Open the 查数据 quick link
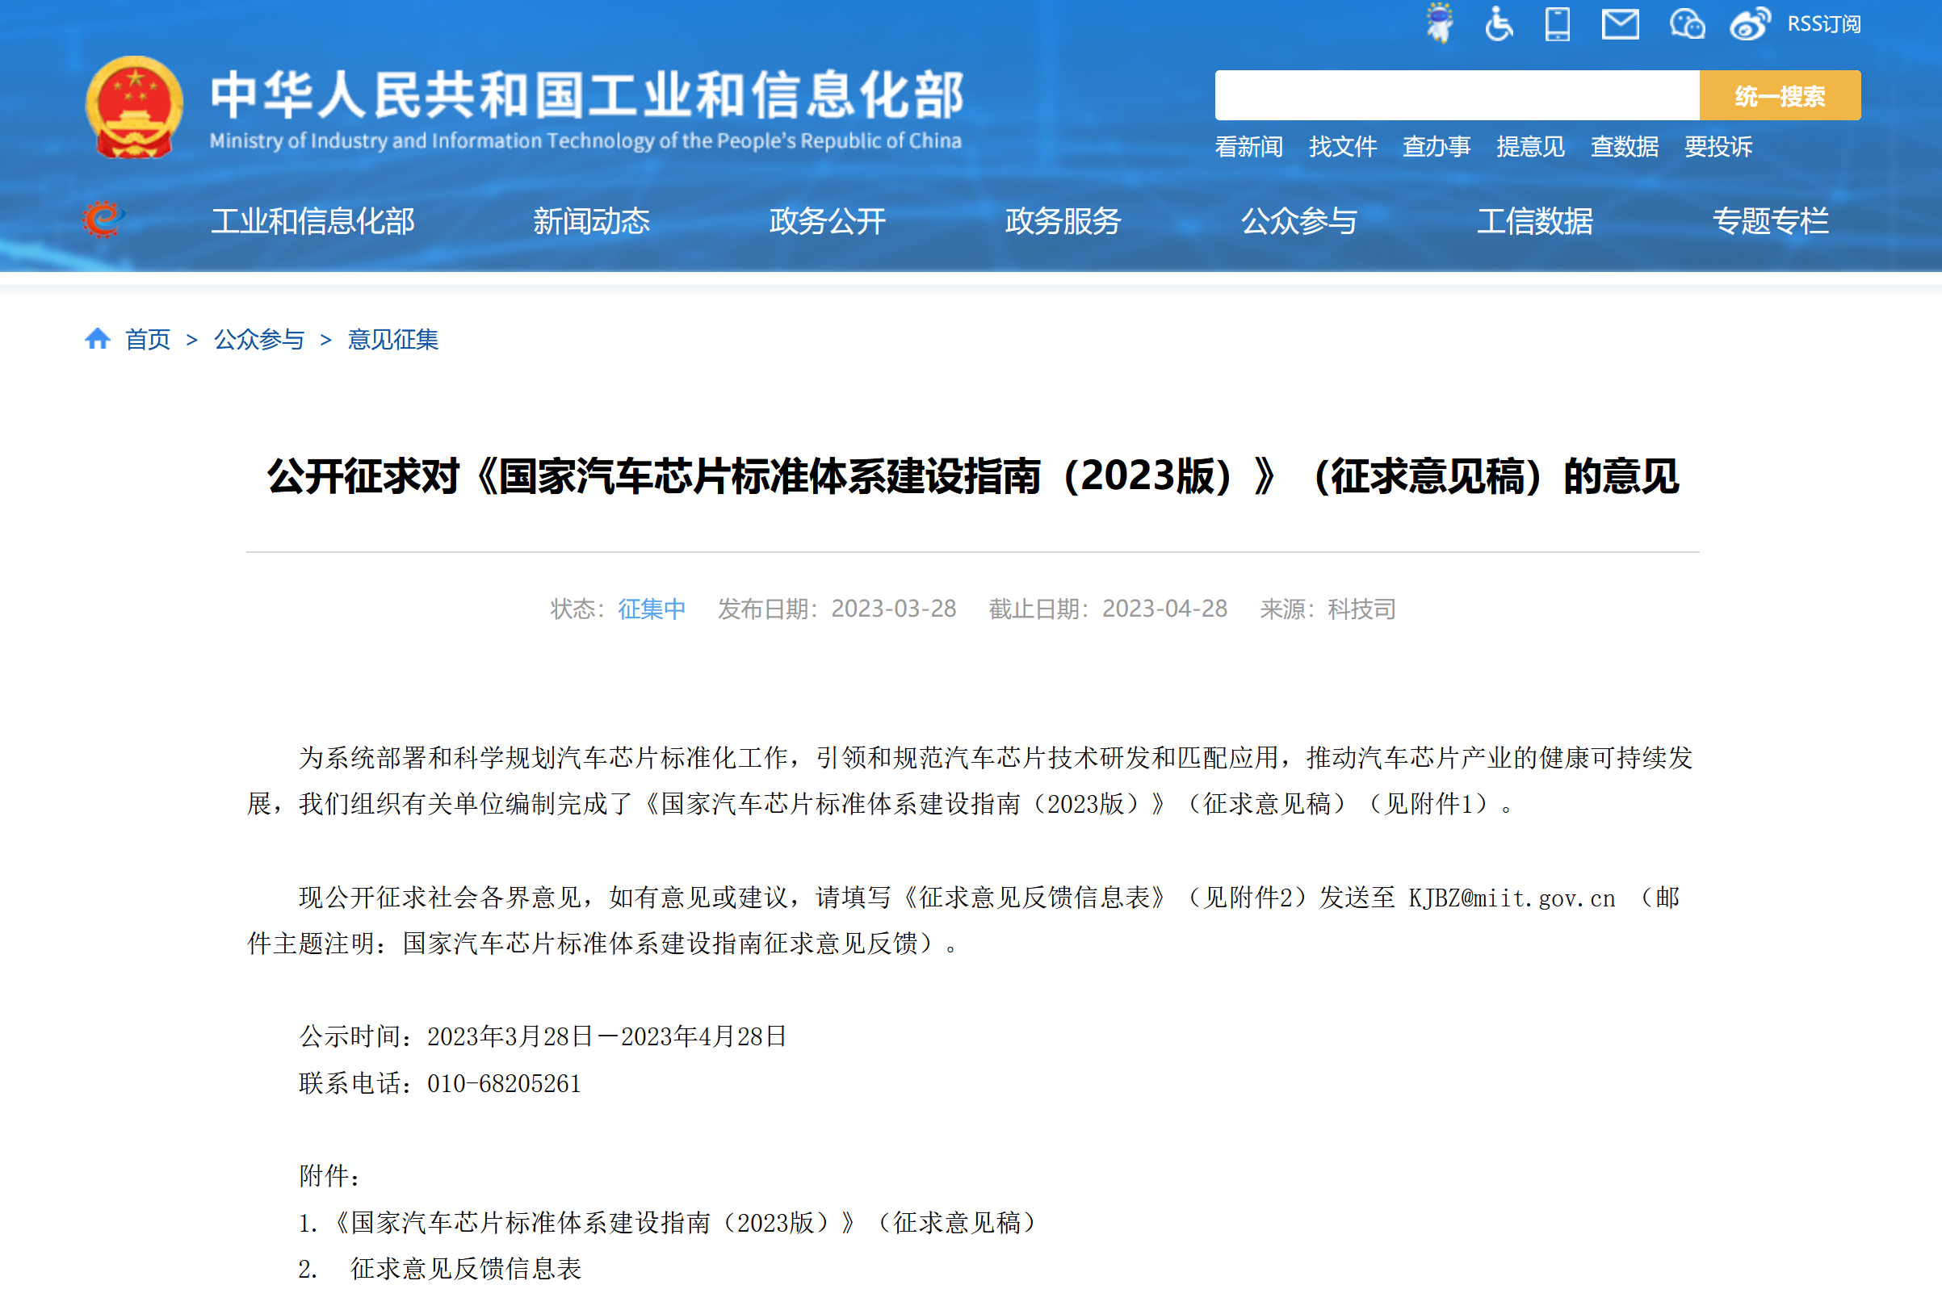 pos(1625,147)
